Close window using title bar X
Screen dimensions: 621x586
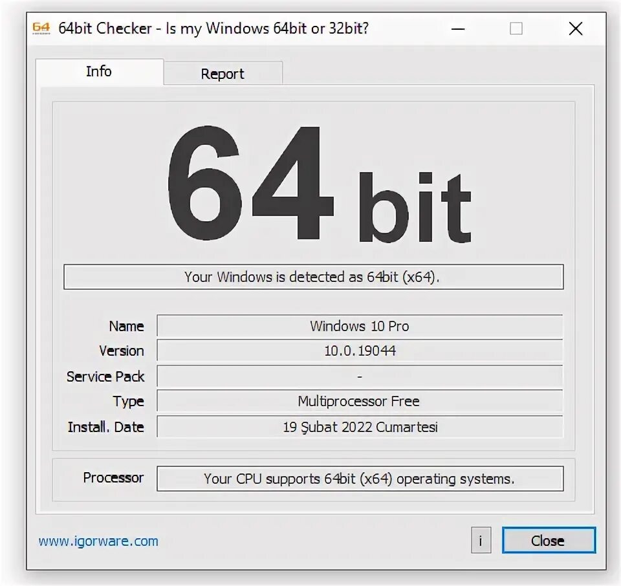pyautogui.click(x=576, y=29)
